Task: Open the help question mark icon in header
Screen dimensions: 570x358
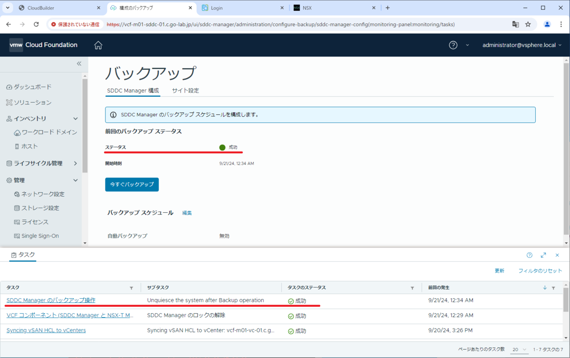Action: pos(453,45)
